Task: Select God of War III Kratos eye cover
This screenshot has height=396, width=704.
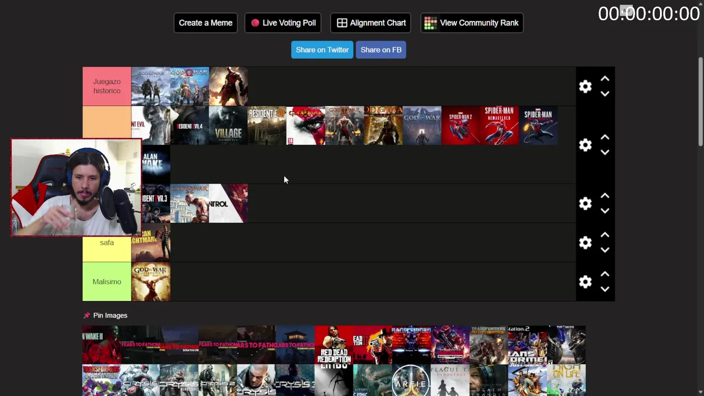Action: coord(306,125)
